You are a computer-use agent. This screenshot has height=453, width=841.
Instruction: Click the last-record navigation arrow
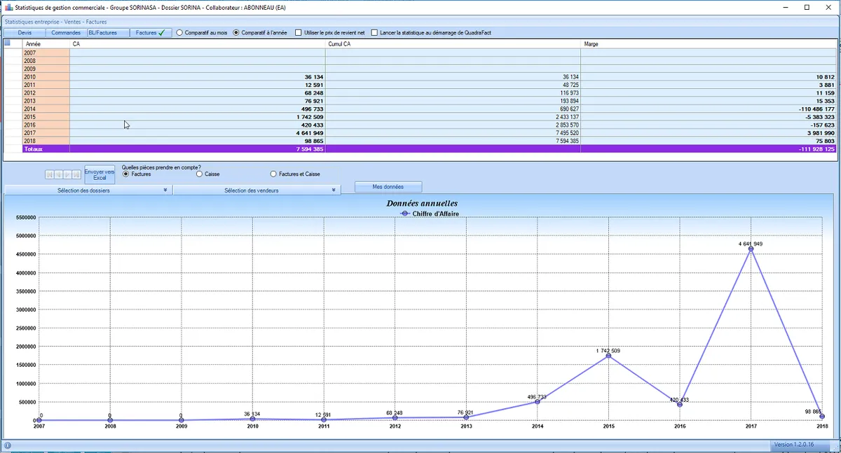click(x=76, y=174)
